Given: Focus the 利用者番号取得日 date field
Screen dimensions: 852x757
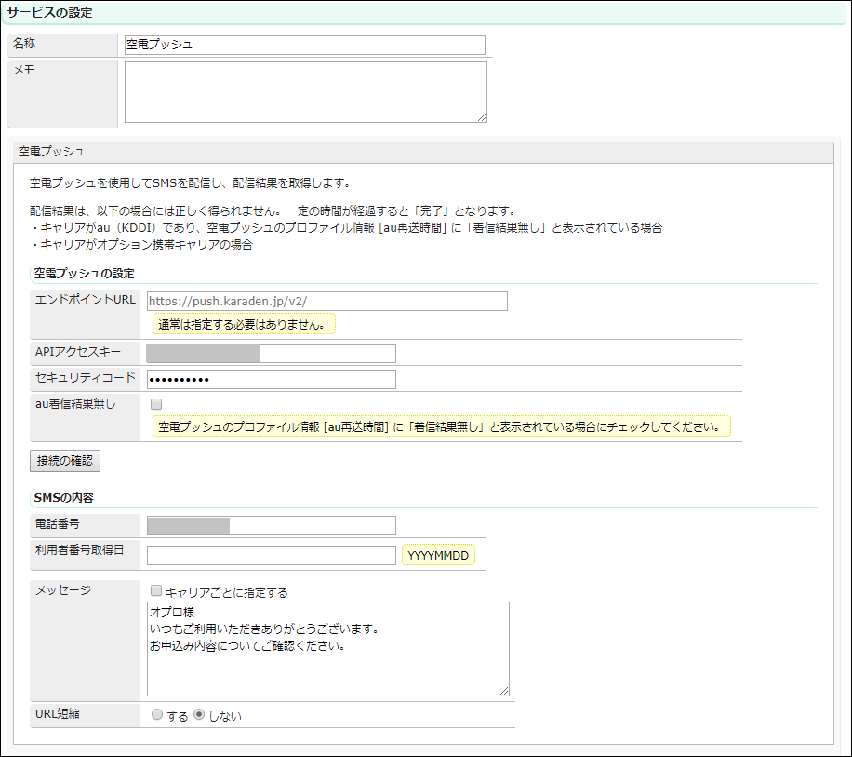Looking at the screenshot, I should 271,555.
